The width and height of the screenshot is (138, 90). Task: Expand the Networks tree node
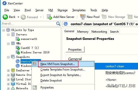coord(8,89)
